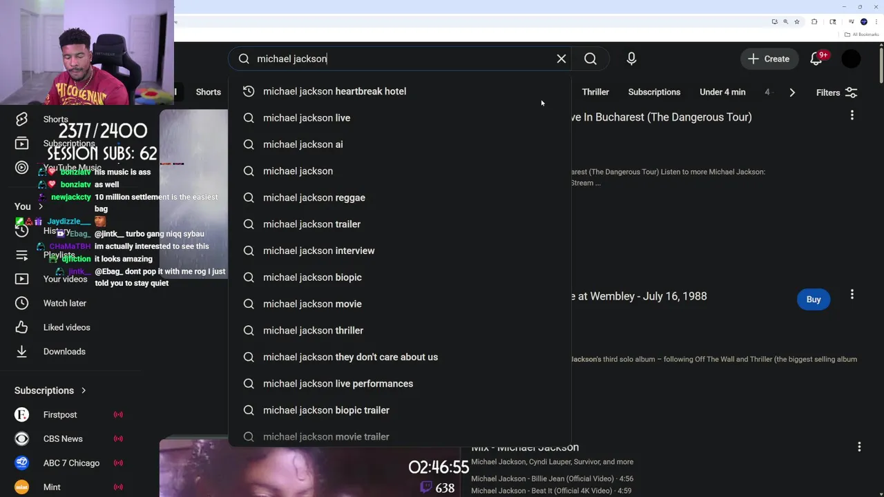The image size is (884, 497).
Task: Select suggestion michael jackson live
Action: tap(399, 118)
